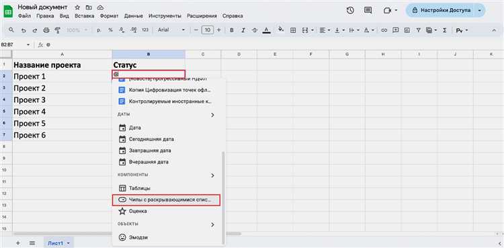This screenshot has height=248, width=504.
Task: Click the font size field showing 10
Action: coord(208,30)
